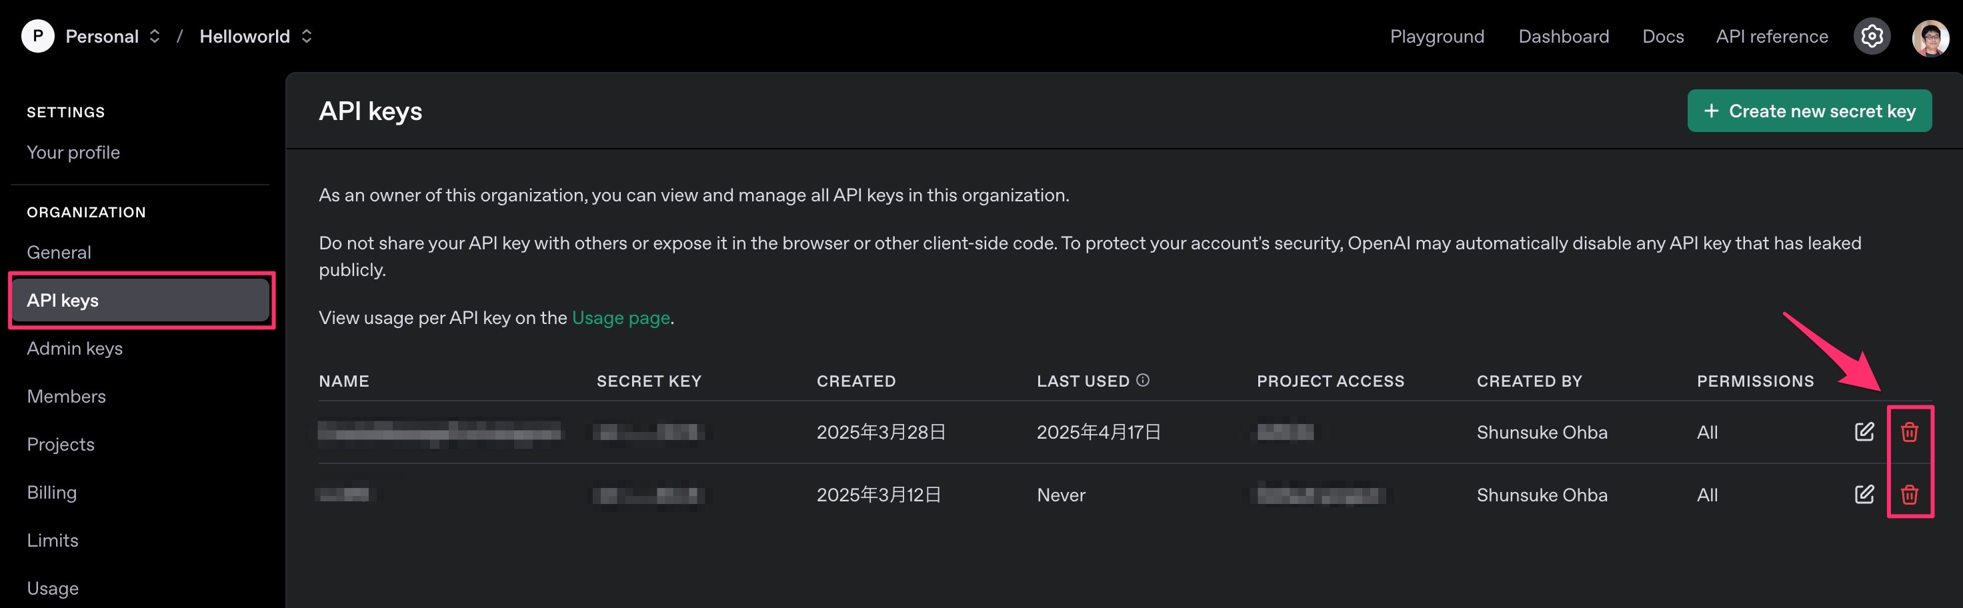The image size is (1963, 608).
Task: Expand the Personal organization switcher
Action: (x=155, y=36)
